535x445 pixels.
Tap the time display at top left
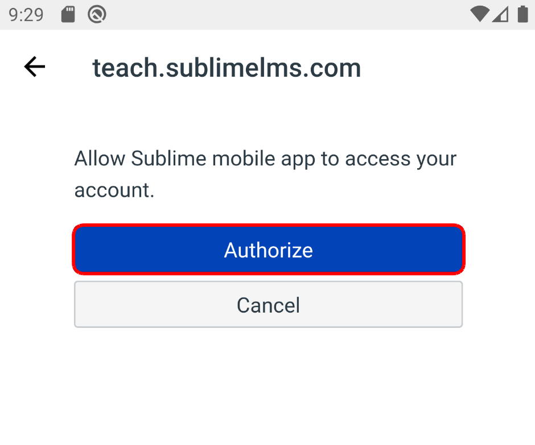pos(26,15)
